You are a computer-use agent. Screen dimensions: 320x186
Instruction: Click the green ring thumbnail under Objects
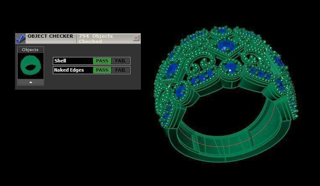pyautogui.click(x=31, y=66)
